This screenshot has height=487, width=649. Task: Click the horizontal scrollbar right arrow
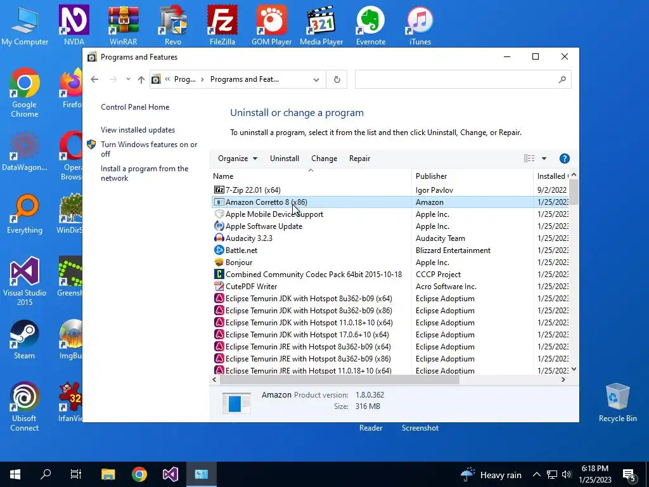coord(563,379)
